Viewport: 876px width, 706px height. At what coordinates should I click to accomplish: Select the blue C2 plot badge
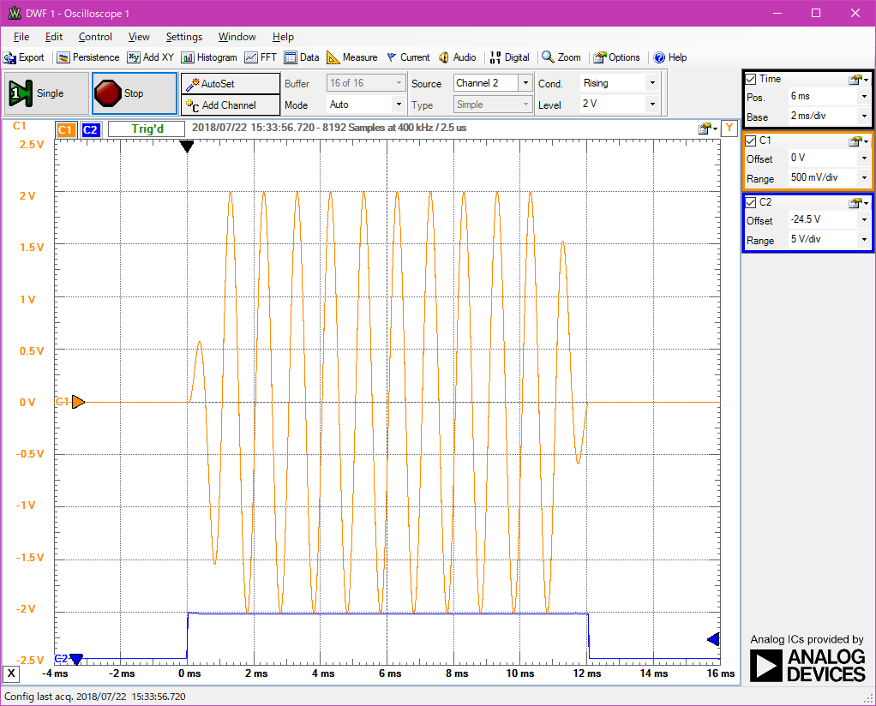tap(90, 129)
